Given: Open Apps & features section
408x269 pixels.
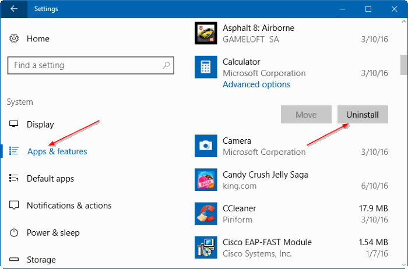Looking at the screenshot, I should point(57,151).
